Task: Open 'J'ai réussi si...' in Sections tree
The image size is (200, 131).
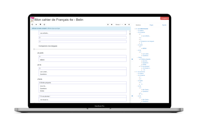Action: coord(147,68)
